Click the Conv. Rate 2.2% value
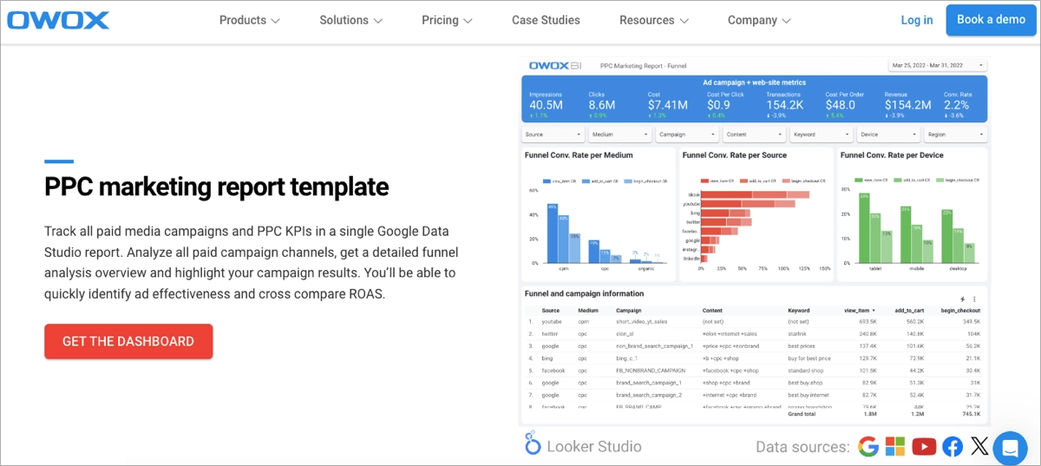The height and width of the screenshot is (466, 1041). 956,105
